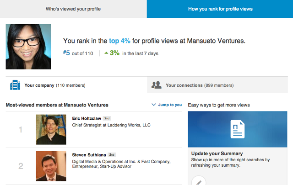Click the green up arrow beside 3%
Viewport: 293px width, 185px height.
point(106,53)
